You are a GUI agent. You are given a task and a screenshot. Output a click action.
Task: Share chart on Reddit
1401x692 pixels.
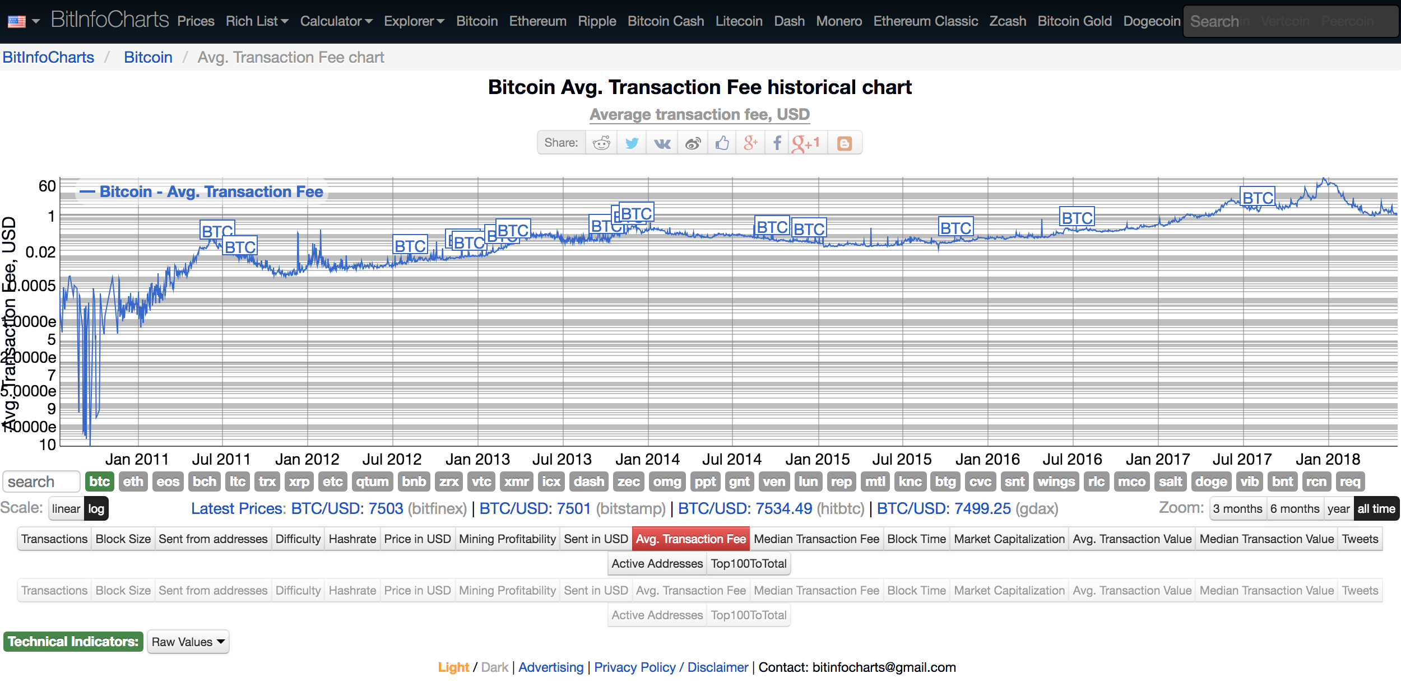601,143
